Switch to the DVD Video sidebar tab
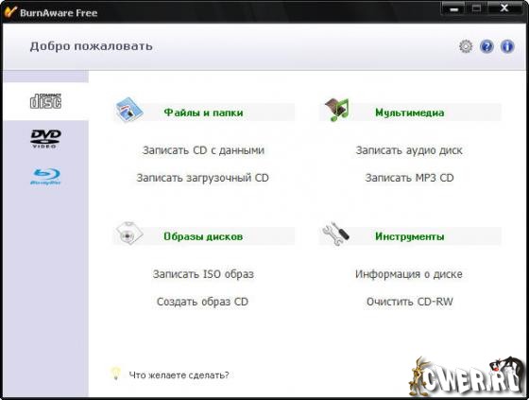 46,139
